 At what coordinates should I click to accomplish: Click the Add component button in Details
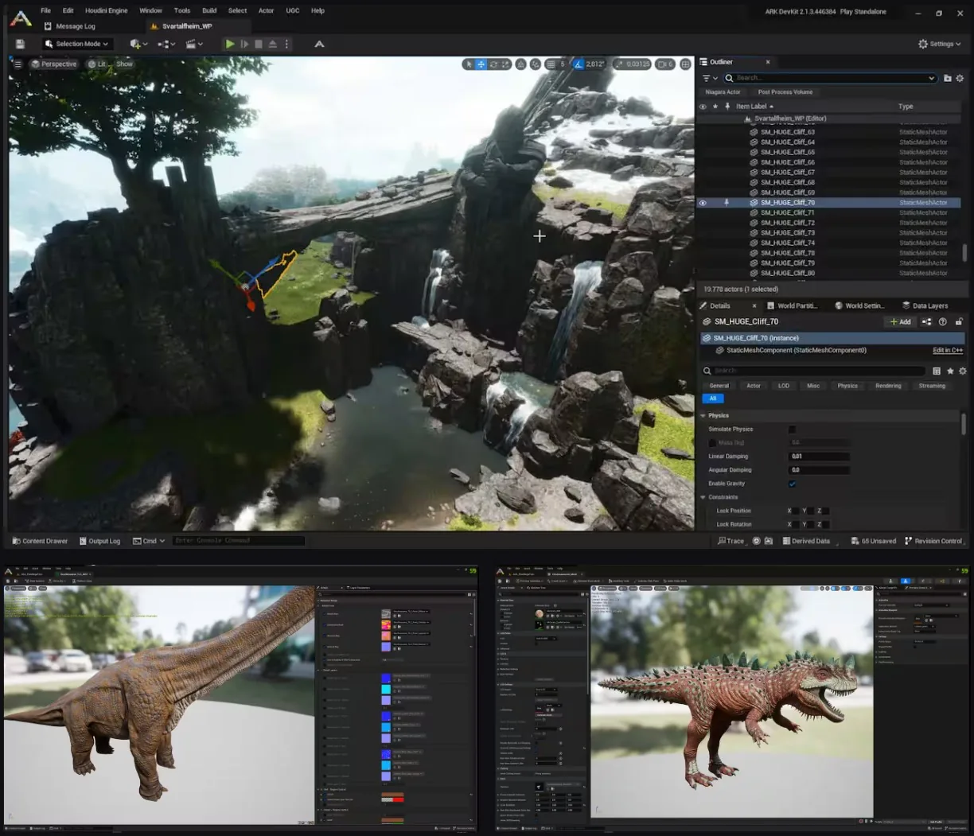900,321
